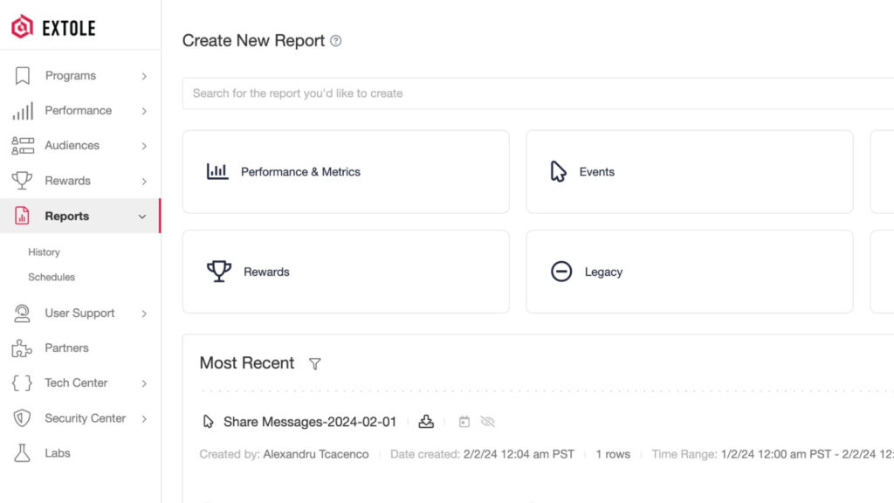
Task: Click the Labs flask icon in sidebar
Action: (23, 453)
